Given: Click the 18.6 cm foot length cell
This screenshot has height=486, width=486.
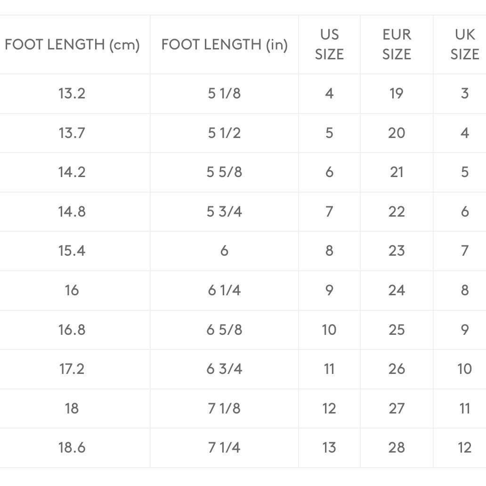Looking at the screenshot, I should click(x=72, y=447).
